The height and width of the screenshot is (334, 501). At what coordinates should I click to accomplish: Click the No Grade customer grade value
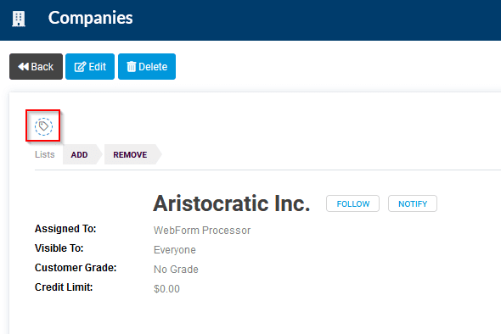click(176, 270)
